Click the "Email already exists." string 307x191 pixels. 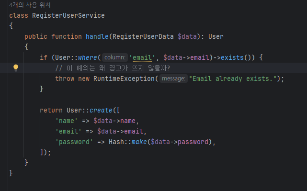[233, 79]
